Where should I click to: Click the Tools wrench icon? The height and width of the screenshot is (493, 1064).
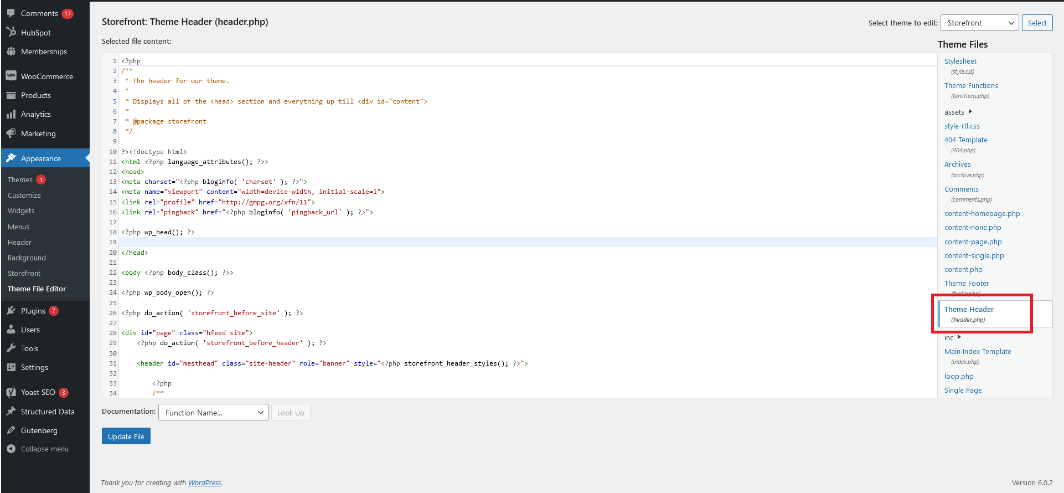coord(11,348)
